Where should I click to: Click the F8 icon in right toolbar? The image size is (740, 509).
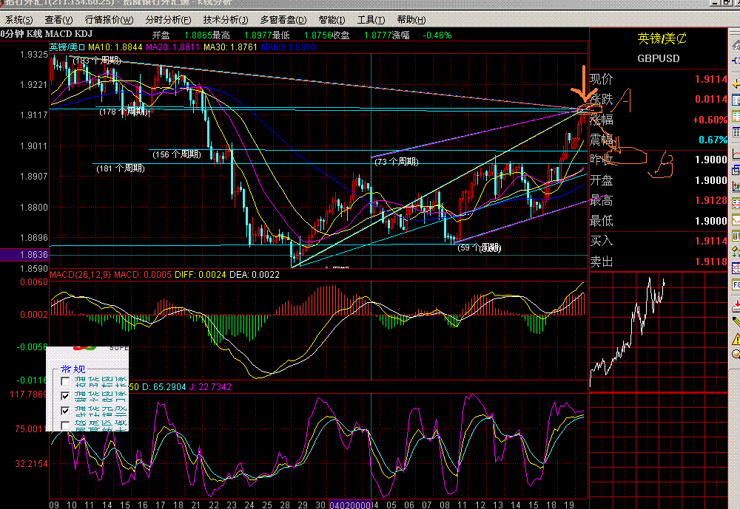pos(736,285)
